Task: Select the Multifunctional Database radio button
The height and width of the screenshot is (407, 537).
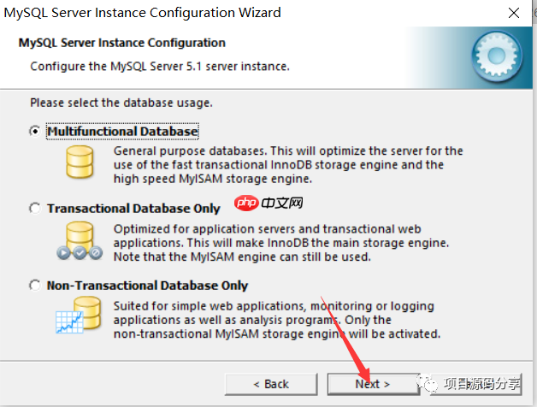Action: point(35,132)
